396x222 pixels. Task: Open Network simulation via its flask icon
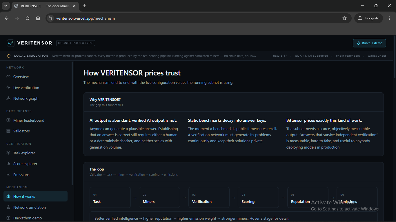(x=8, y=207)
